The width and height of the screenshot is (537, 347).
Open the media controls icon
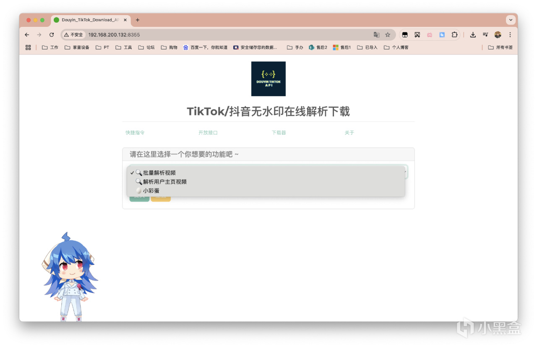click(x=485, y=35)
